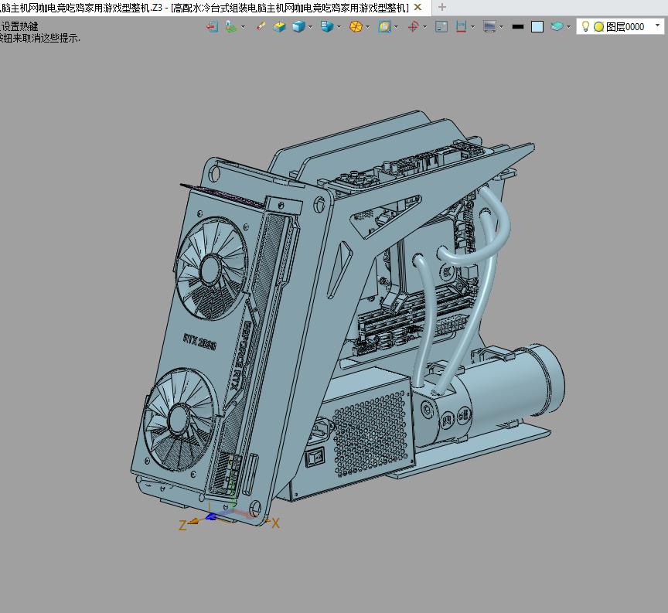668x613 pixels.
Task: Expand the arrow beside shaded cube icon
Action: click(x=310, y=26)
